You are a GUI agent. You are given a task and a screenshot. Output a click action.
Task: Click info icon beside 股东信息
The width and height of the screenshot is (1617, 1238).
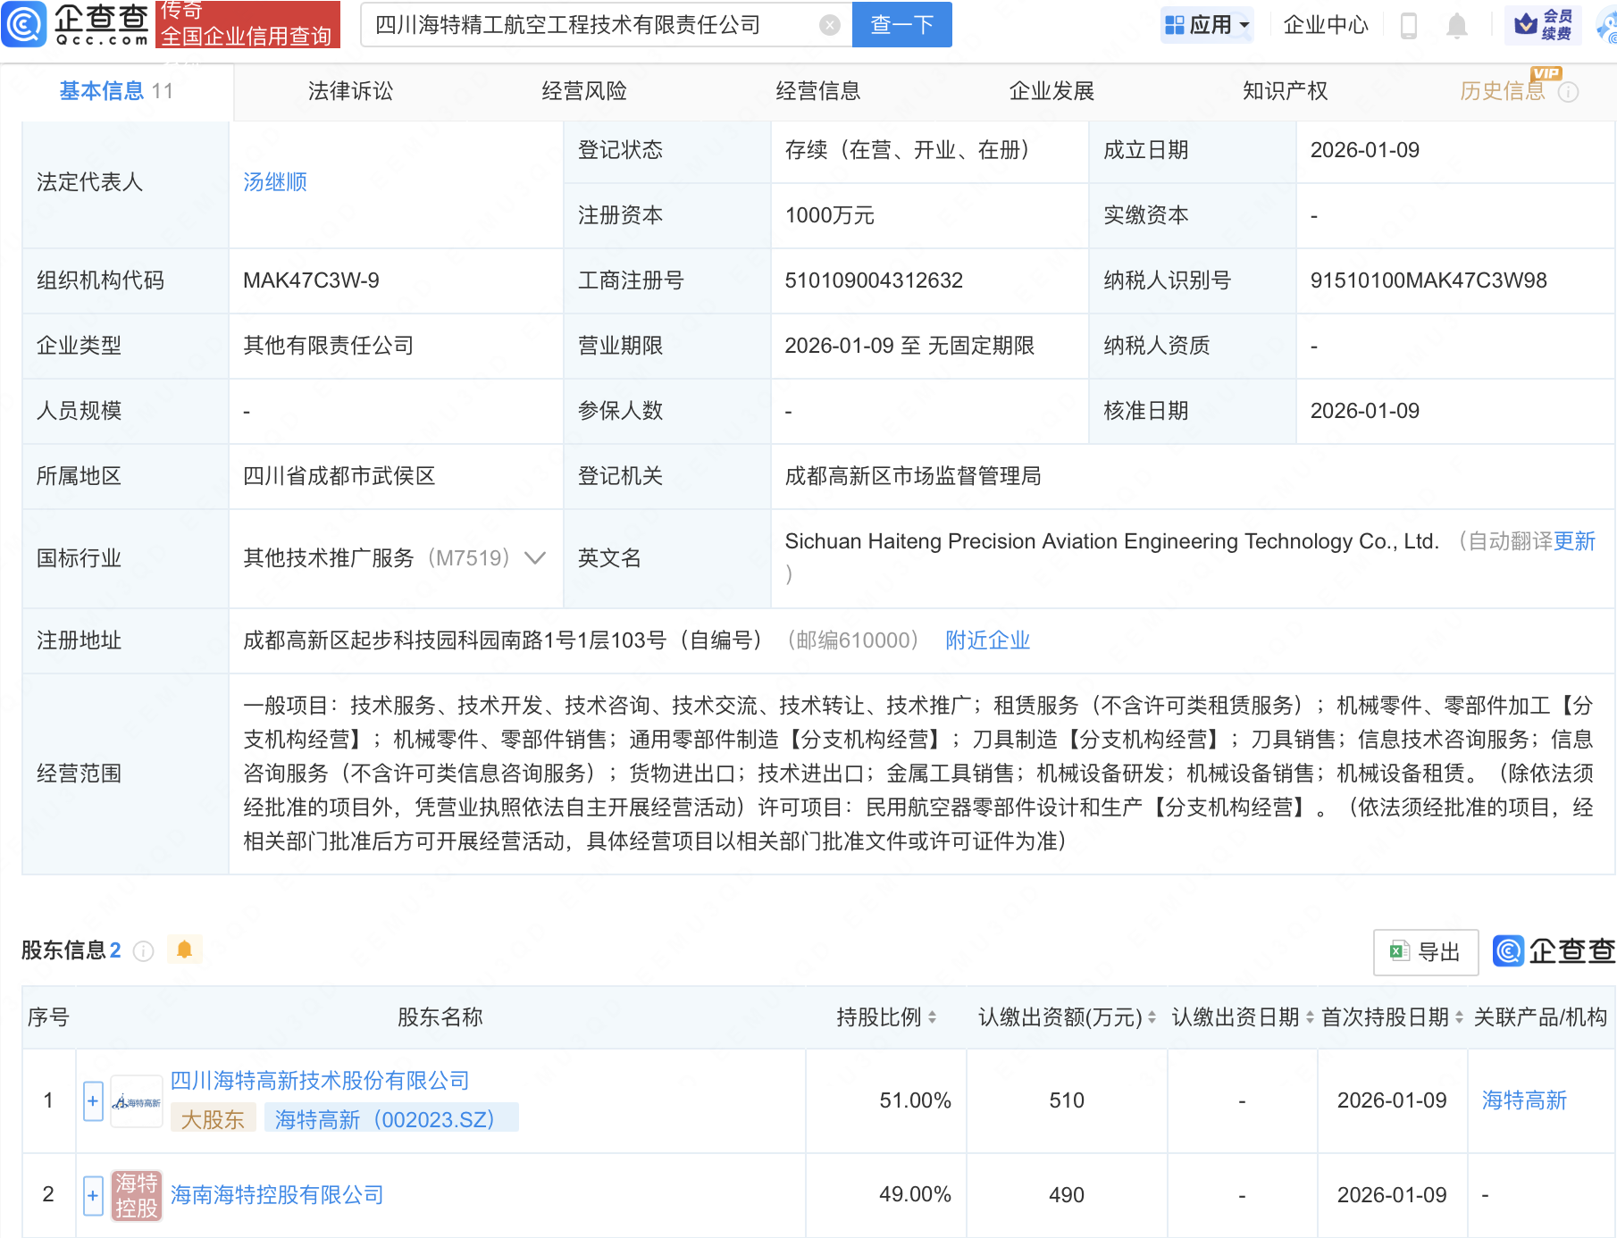pos(144,951)
